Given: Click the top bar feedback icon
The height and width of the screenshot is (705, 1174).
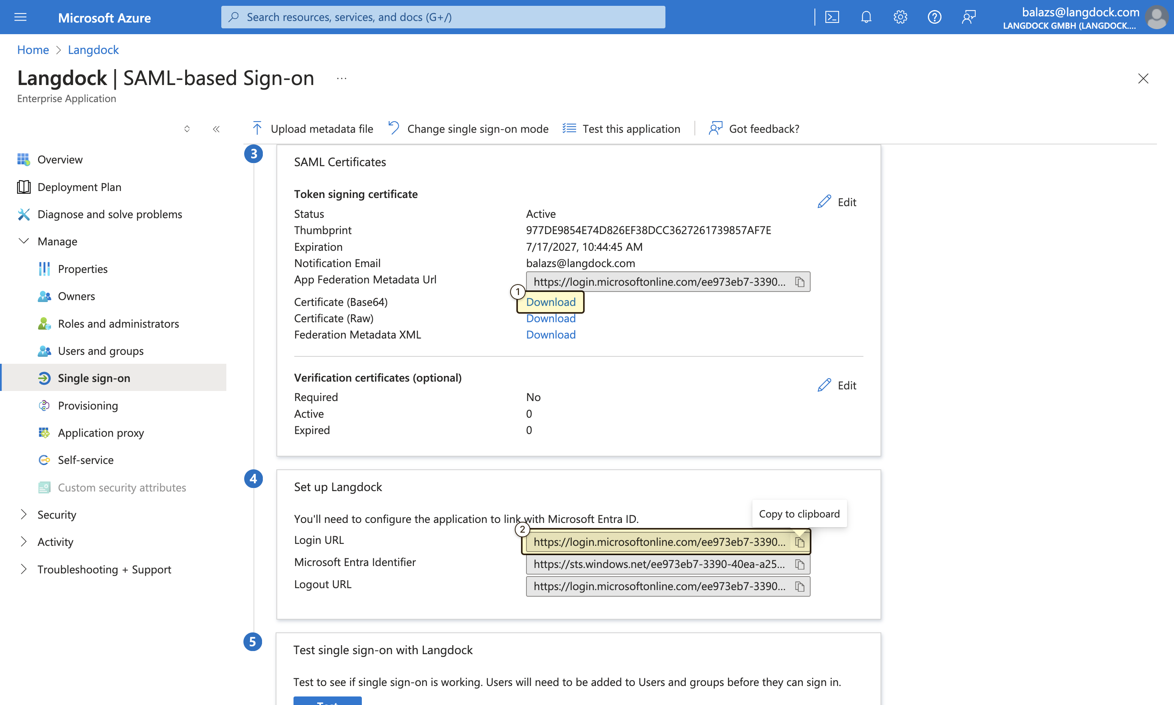Looking at the screenshot, I should (x=968, y=17).
